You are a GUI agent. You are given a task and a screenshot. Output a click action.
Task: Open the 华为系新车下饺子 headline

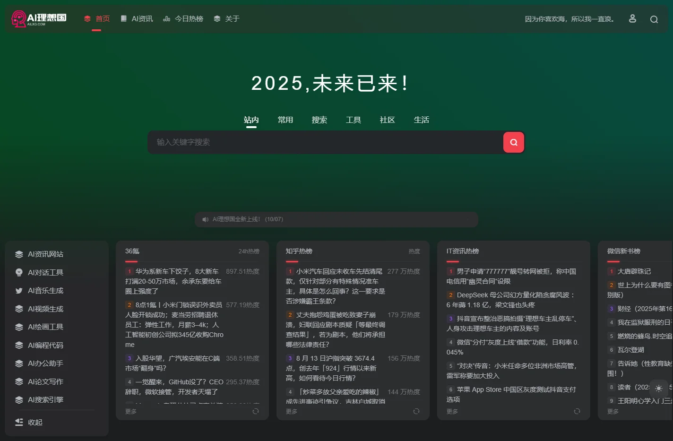point(173,281)
